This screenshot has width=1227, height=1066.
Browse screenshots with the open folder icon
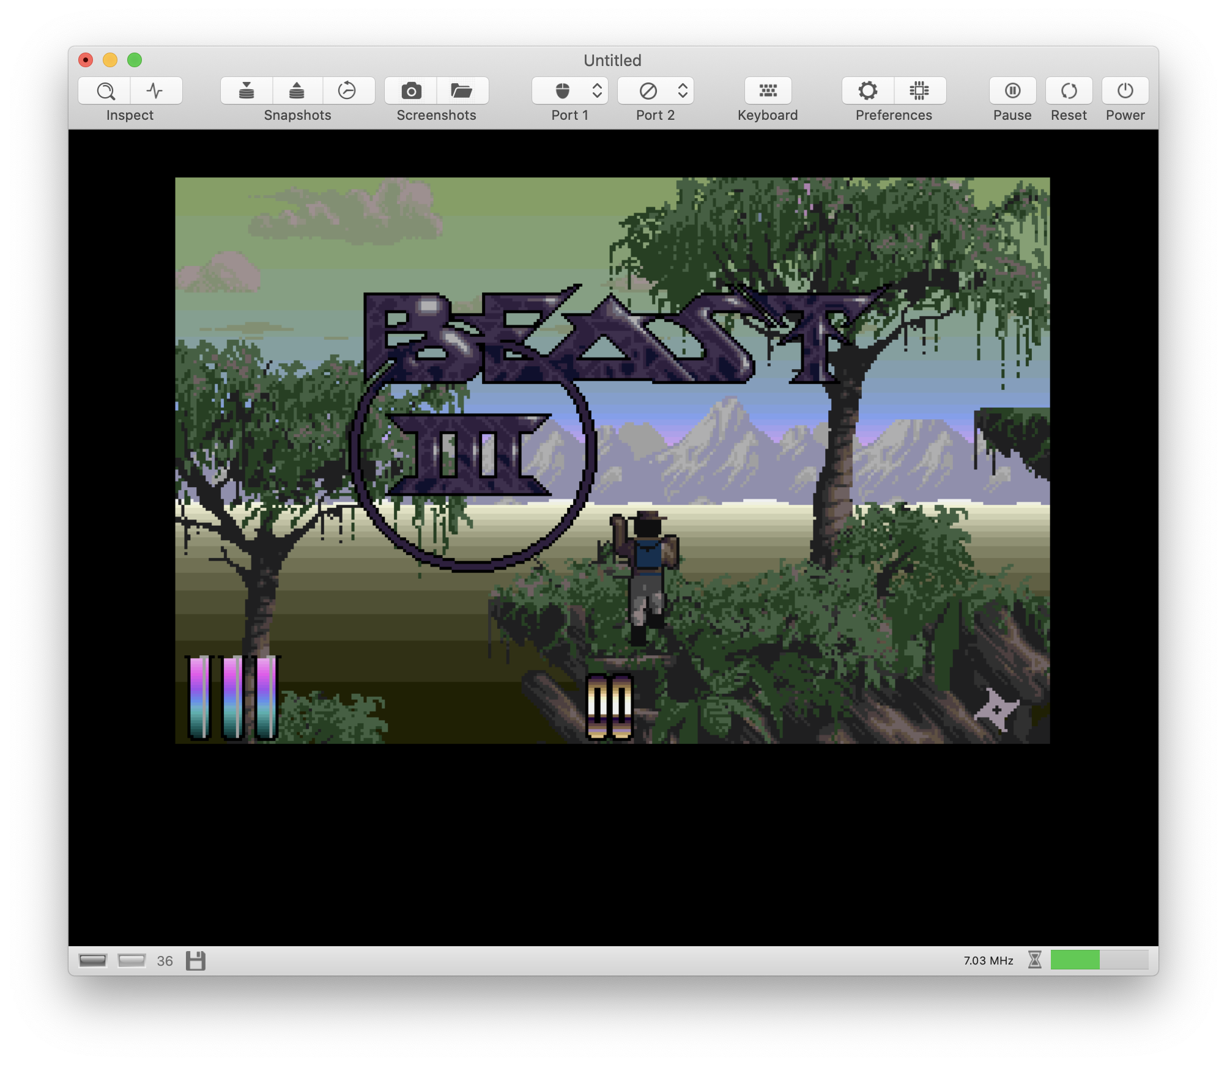(x=462, y=91)
